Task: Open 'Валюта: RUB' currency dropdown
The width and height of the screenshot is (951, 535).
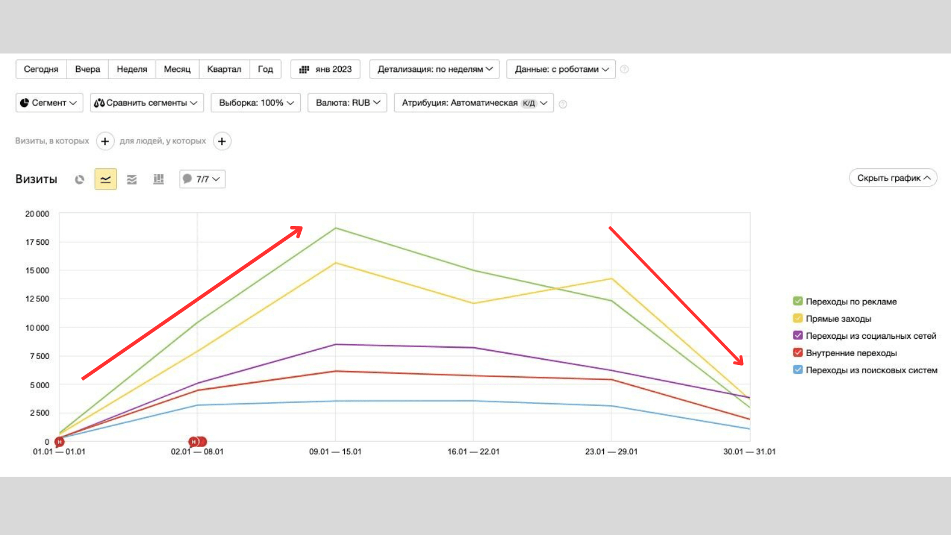Action: (x=348, y=103)
